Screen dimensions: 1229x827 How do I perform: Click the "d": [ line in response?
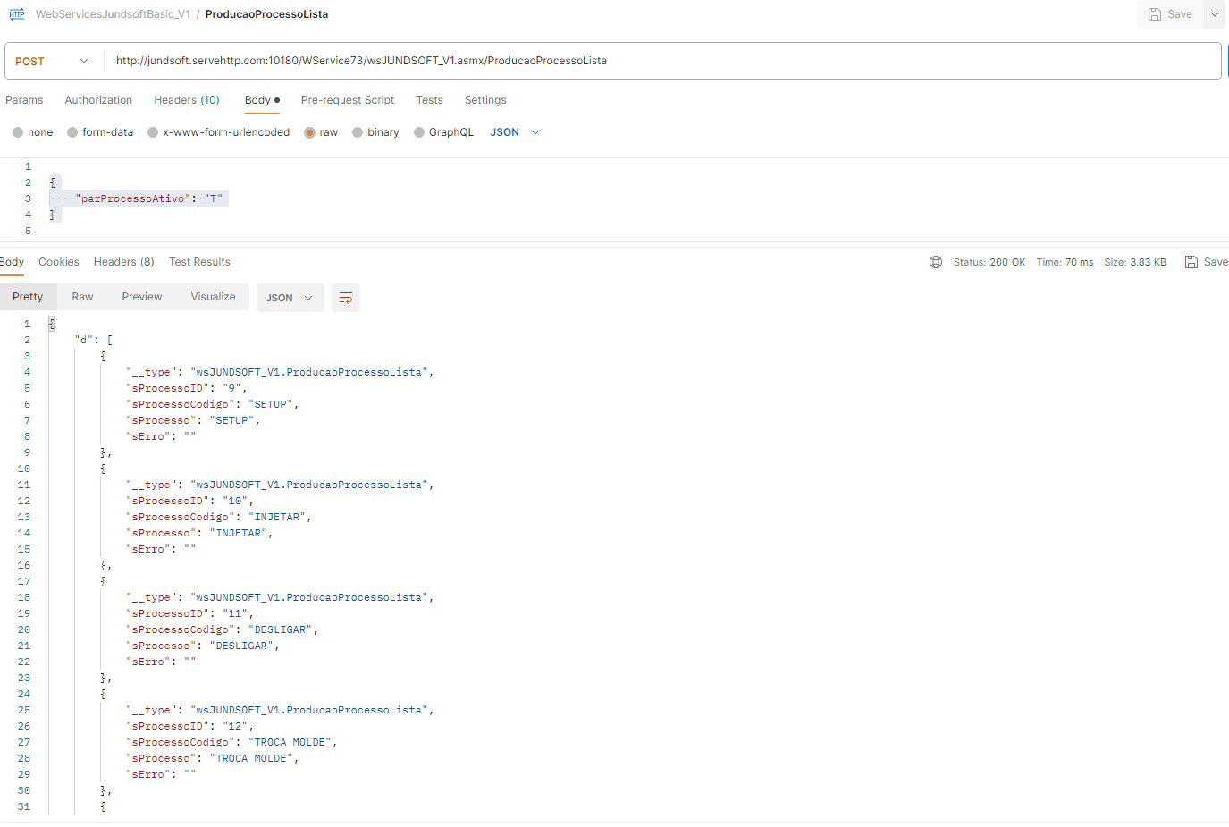coord(94,340)
